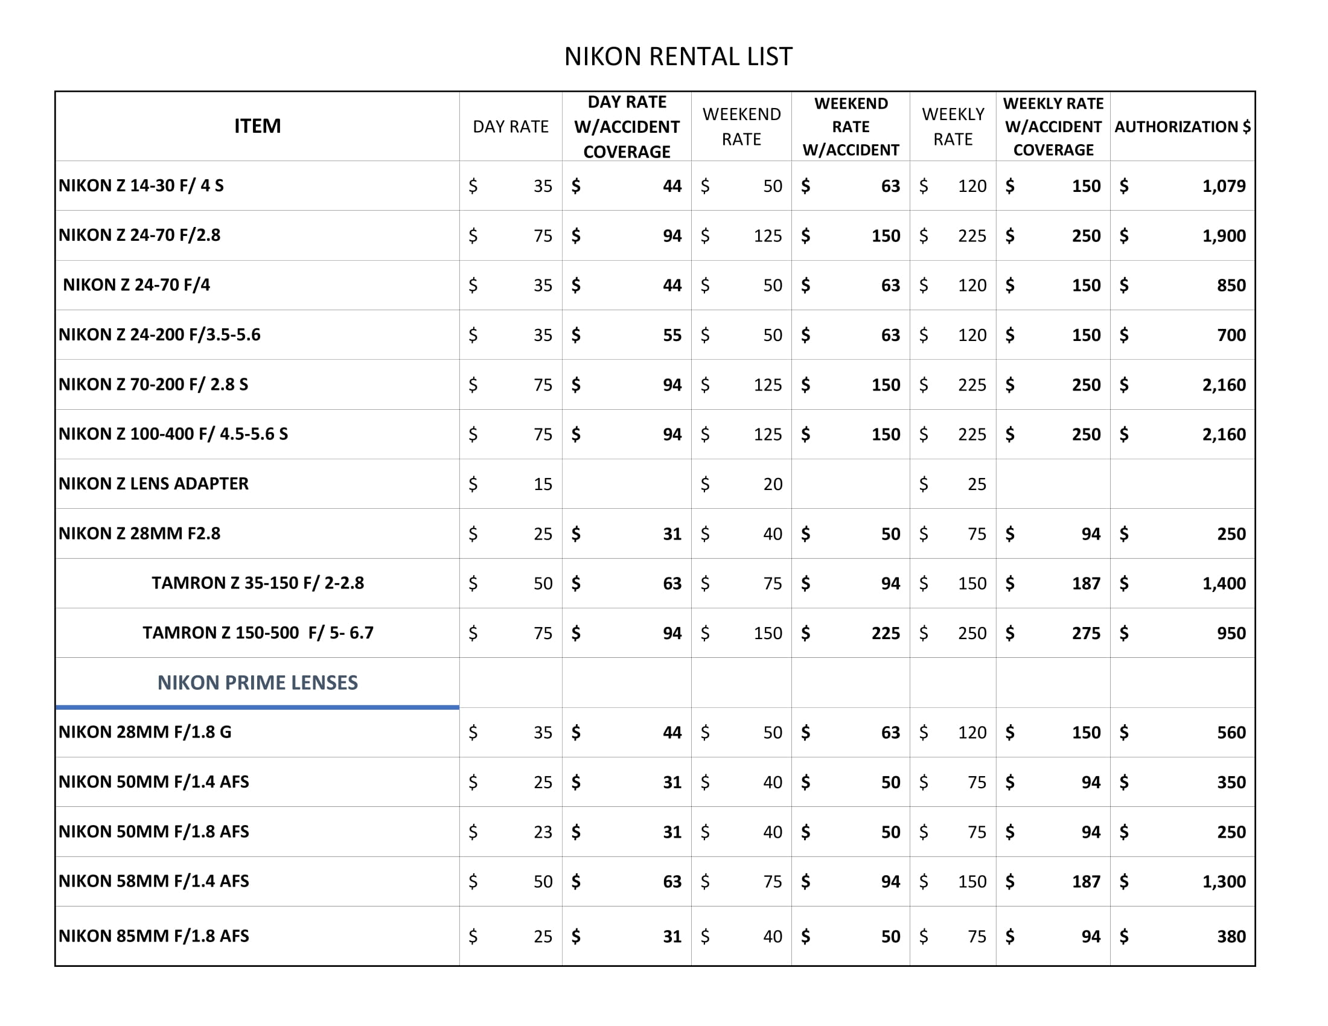The image size is (1328, 1026).
Task: Select NIKON Z 100-400 F/ 4.5-5.6 S item
Action: (x=173, y=434)
